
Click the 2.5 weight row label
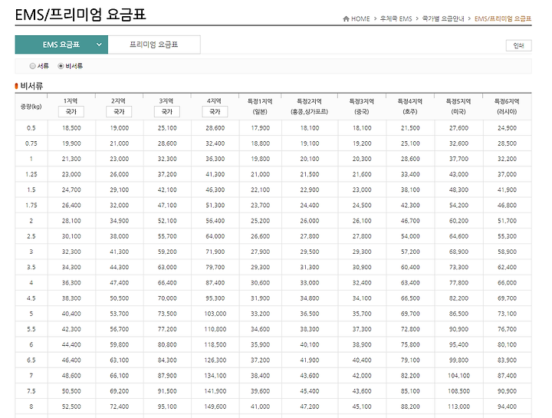tap(31, 236)
